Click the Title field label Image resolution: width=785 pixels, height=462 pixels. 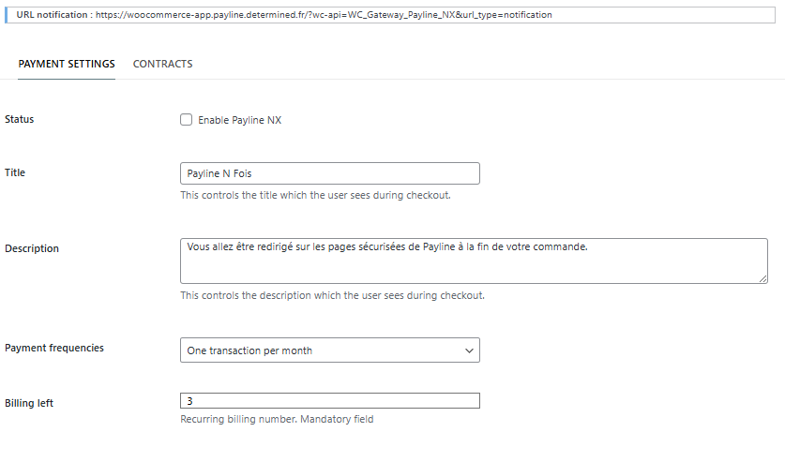coord(15,172)
